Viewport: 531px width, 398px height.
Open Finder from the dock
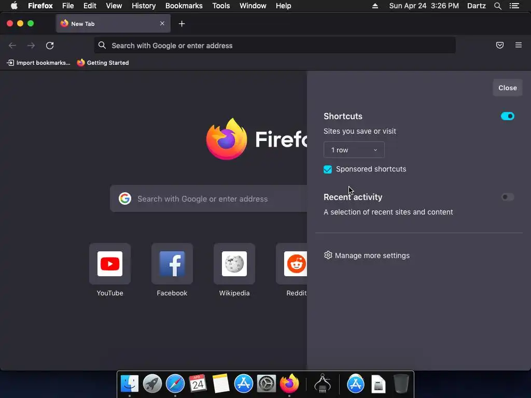(129, 384)
